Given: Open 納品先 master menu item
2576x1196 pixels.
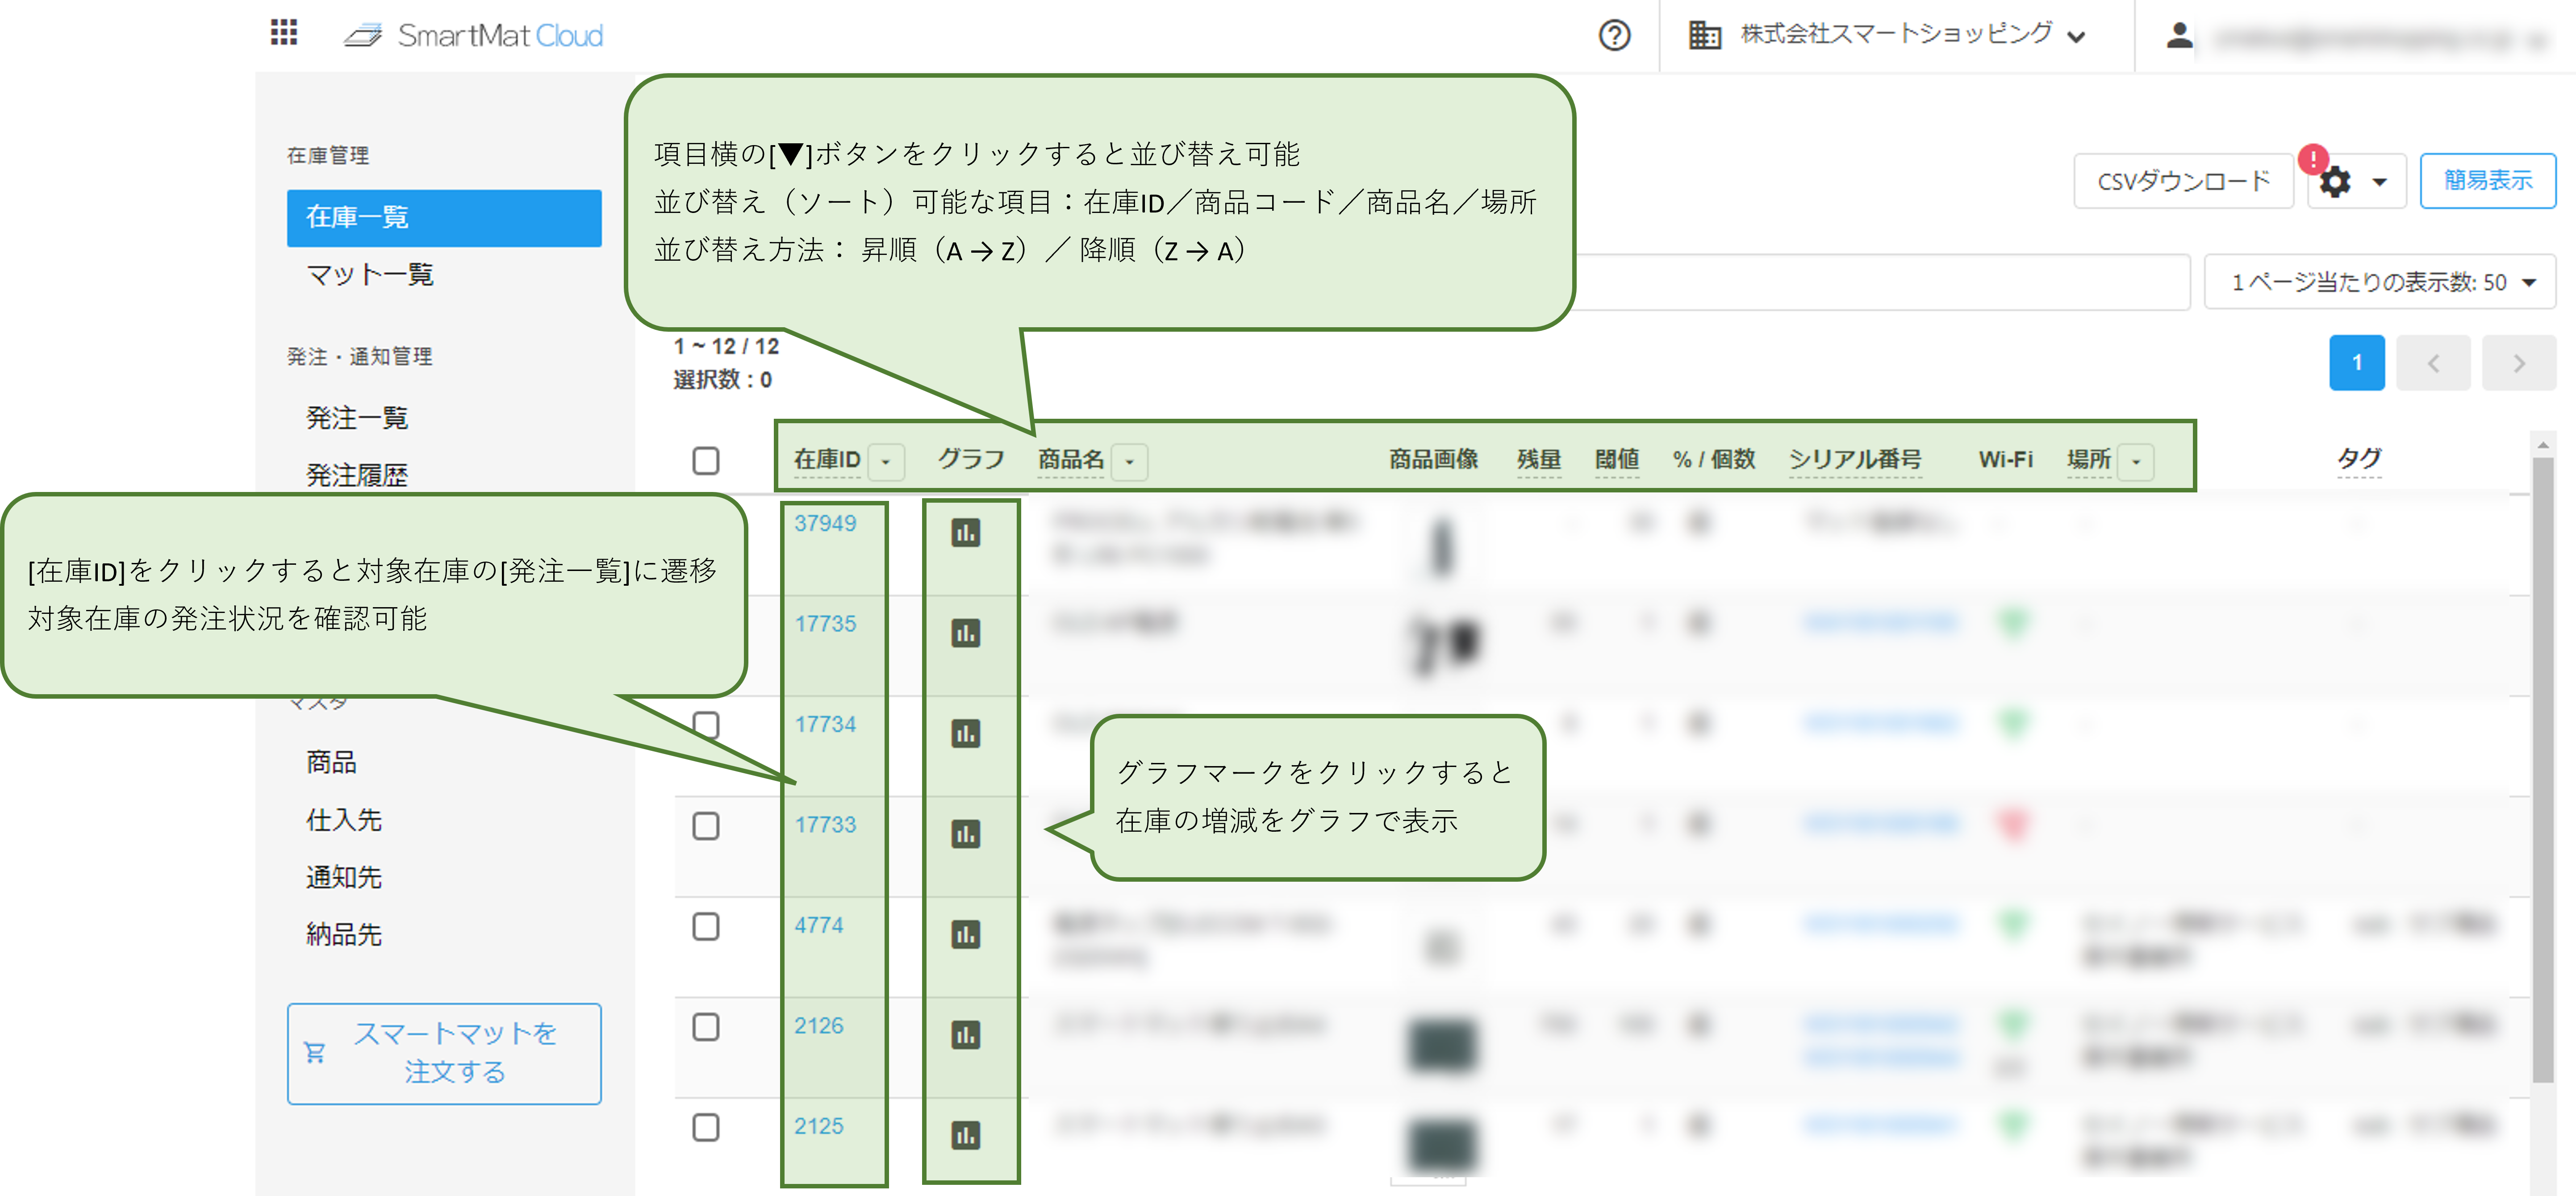Looking at the screenshot, I should (x=344, y=934).
